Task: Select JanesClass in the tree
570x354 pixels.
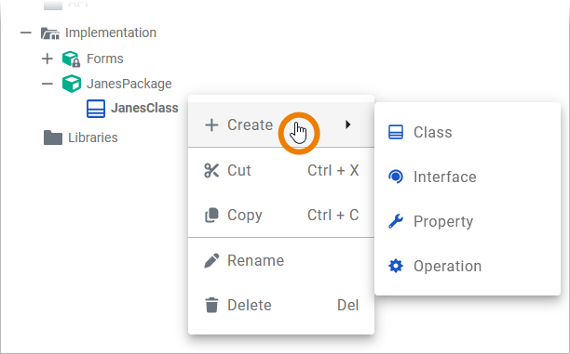Action: [x=144, y=108]
